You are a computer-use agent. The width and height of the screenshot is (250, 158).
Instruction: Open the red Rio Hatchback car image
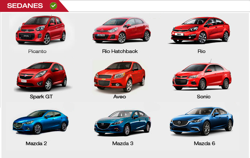pyautogui.click(x=121, y=30)
